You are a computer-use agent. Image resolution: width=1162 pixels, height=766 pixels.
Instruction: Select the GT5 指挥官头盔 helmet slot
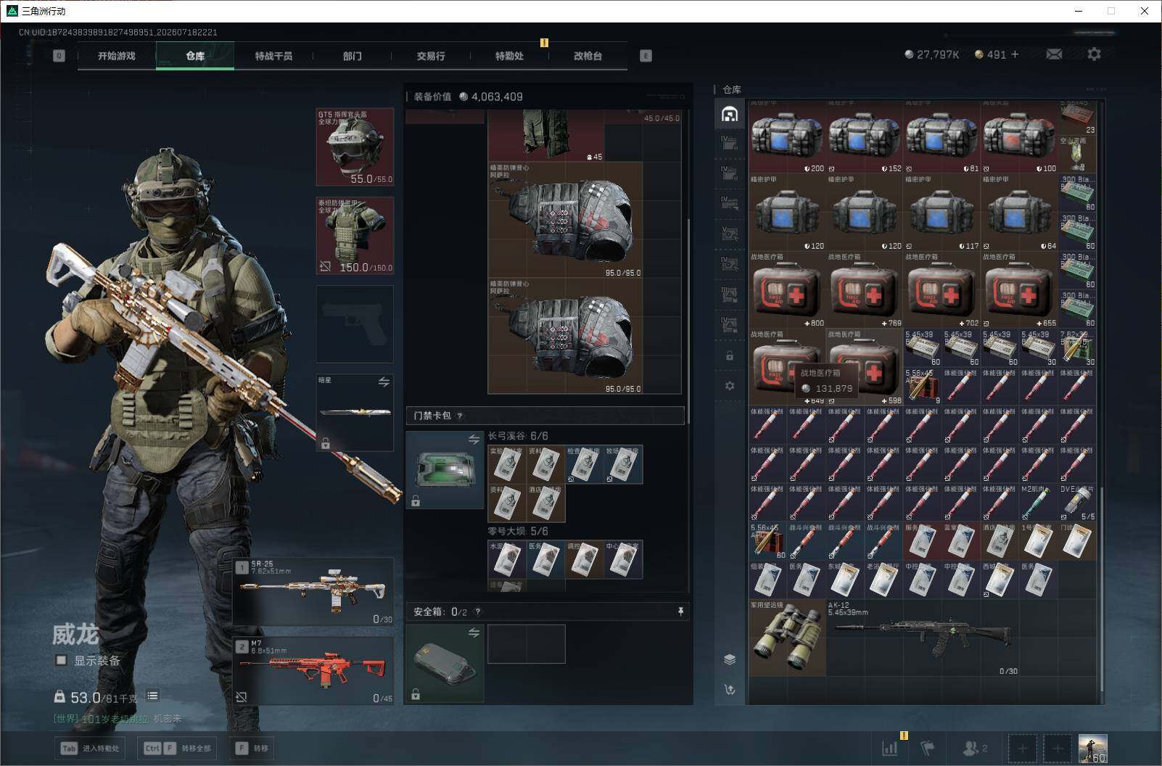pos(355,147)
